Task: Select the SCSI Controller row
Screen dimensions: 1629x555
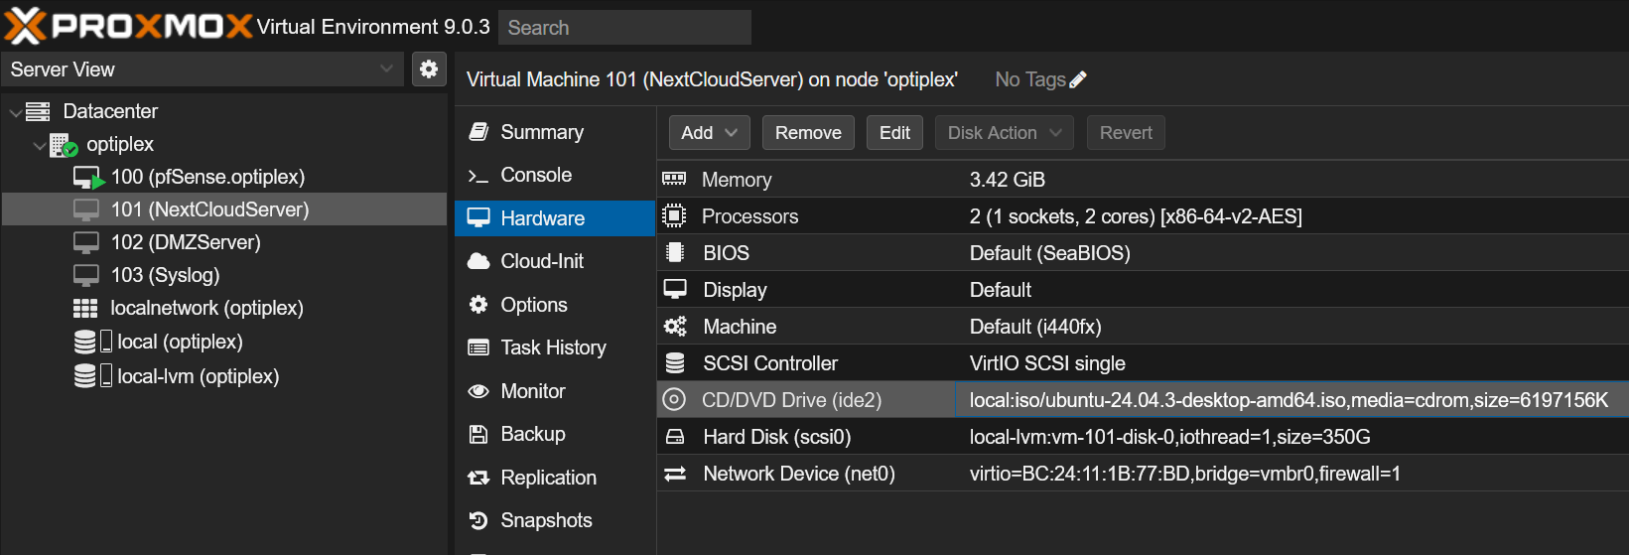Action: (x=1143, y=363)
